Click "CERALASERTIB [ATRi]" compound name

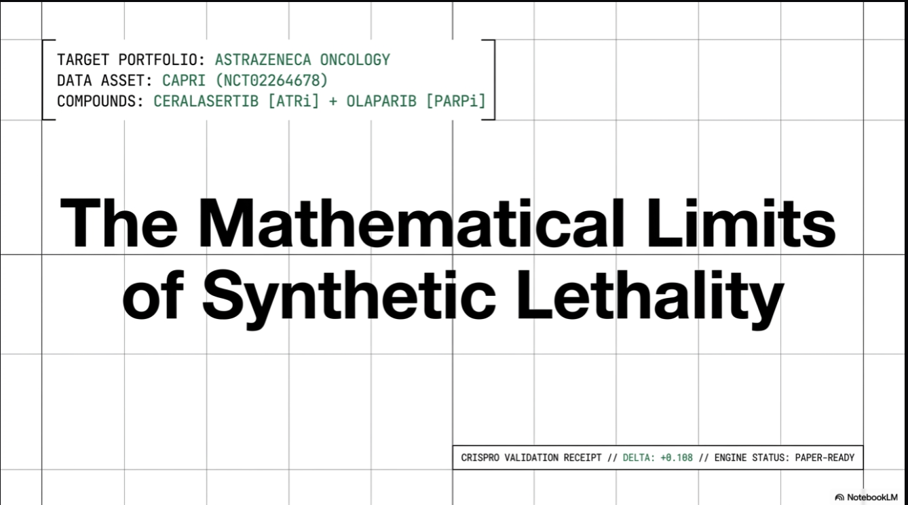(237, 102)
